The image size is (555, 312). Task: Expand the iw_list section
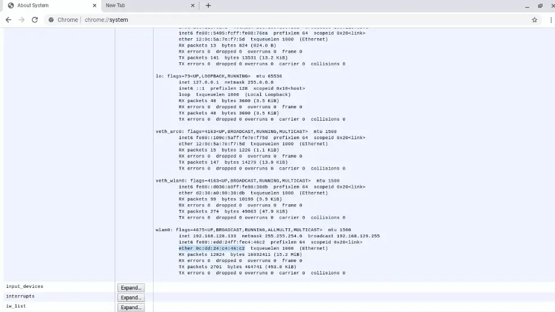pos(131,308)
